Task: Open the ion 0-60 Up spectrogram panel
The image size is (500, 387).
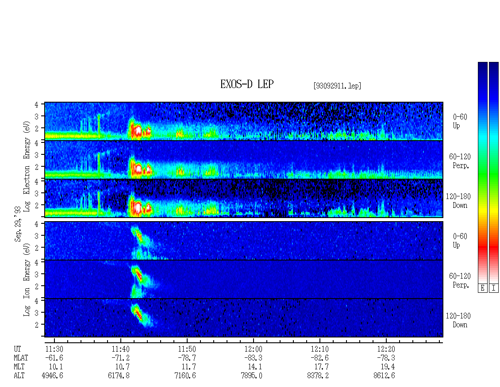Action: click(x=244, y=241)
